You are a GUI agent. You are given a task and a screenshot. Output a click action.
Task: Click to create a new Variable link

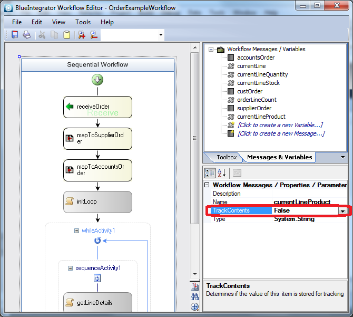point(280,125)
